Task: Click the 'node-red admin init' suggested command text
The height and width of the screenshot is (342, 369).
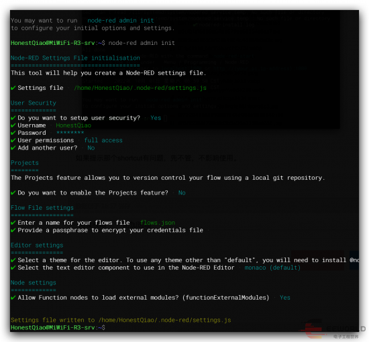Action: (x=121, y=21)
